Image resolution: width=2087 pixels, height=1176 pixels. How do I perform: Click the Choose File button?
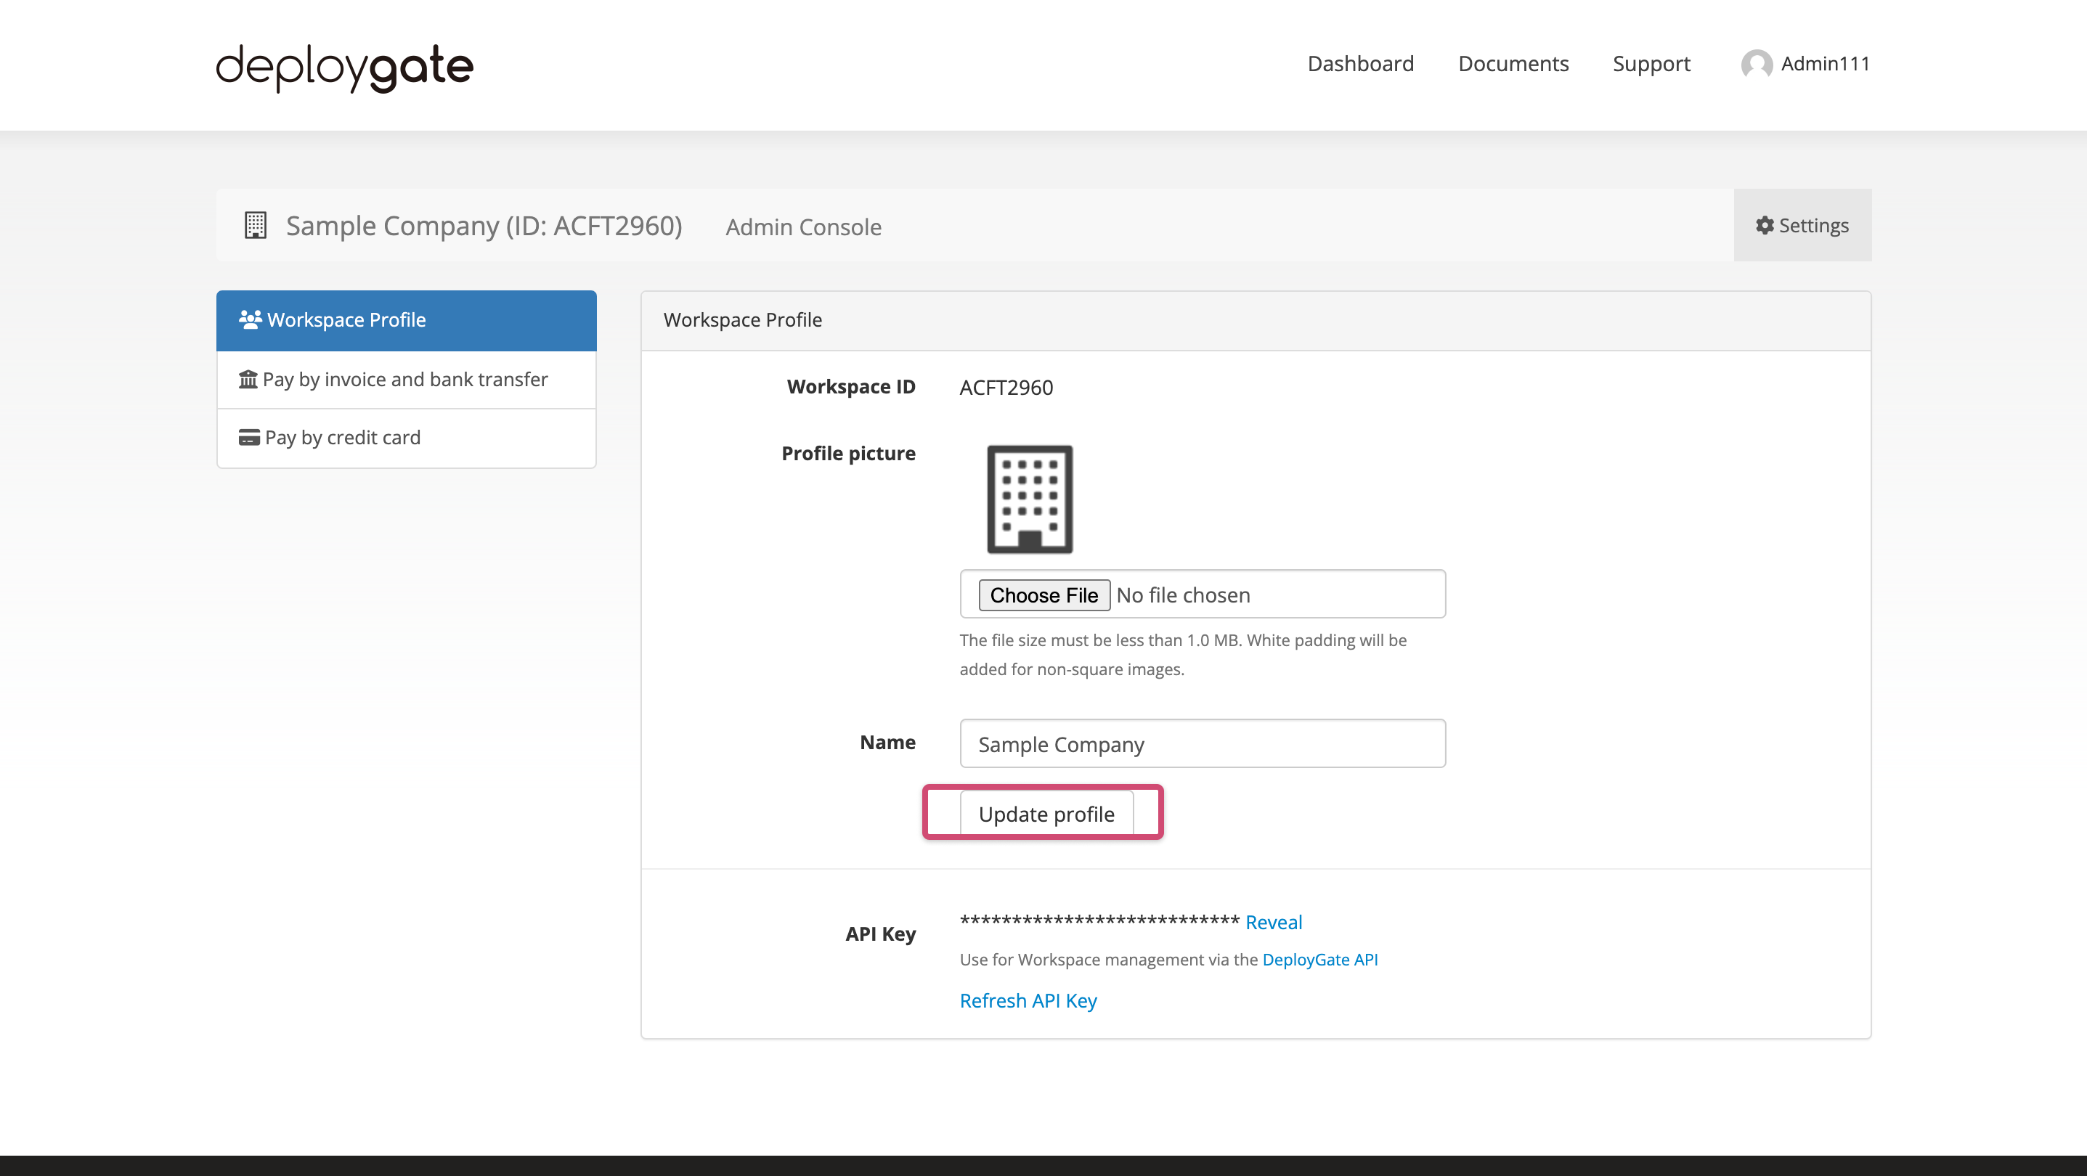[x=1042, y=595]
